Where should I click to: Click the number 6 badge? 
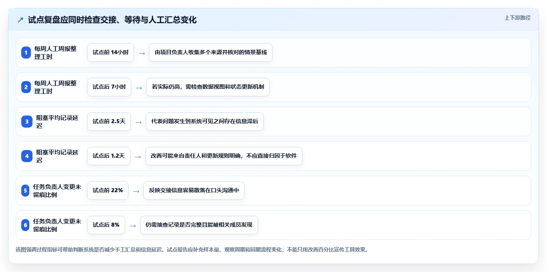coord(25,225)
